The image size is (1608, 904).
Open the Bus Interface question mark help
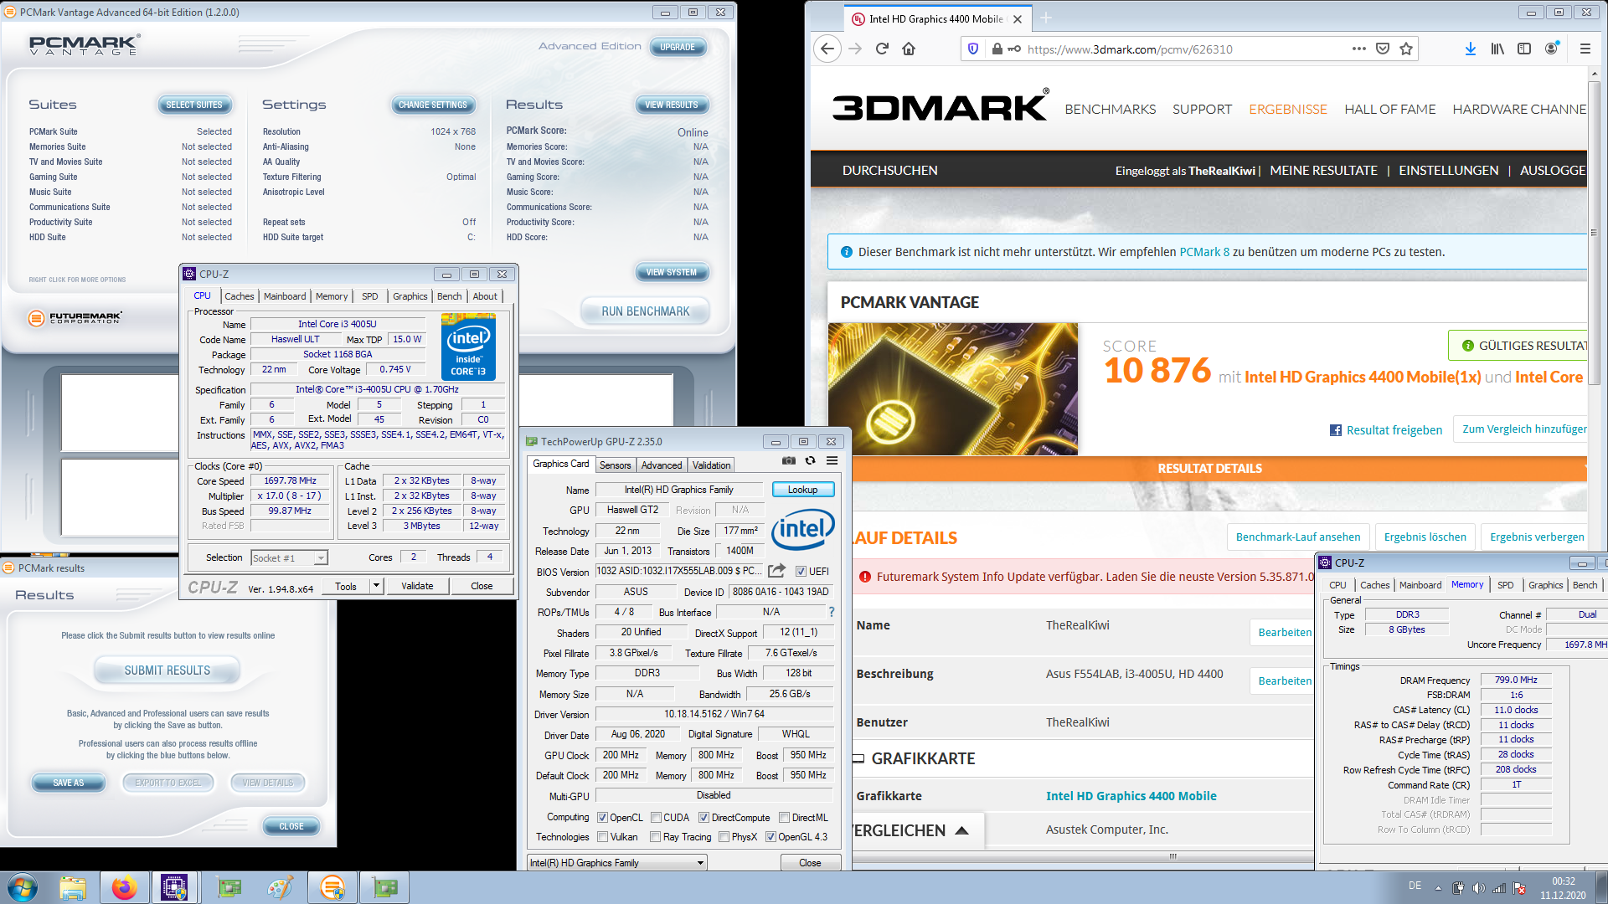832,612
